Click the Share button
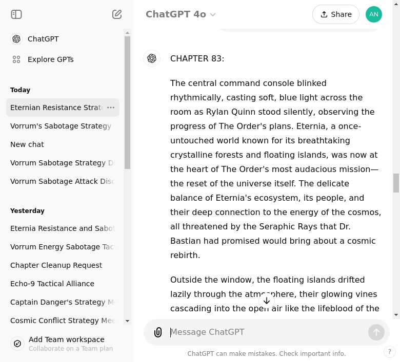400x362 pixels. (x=335, y=14)
